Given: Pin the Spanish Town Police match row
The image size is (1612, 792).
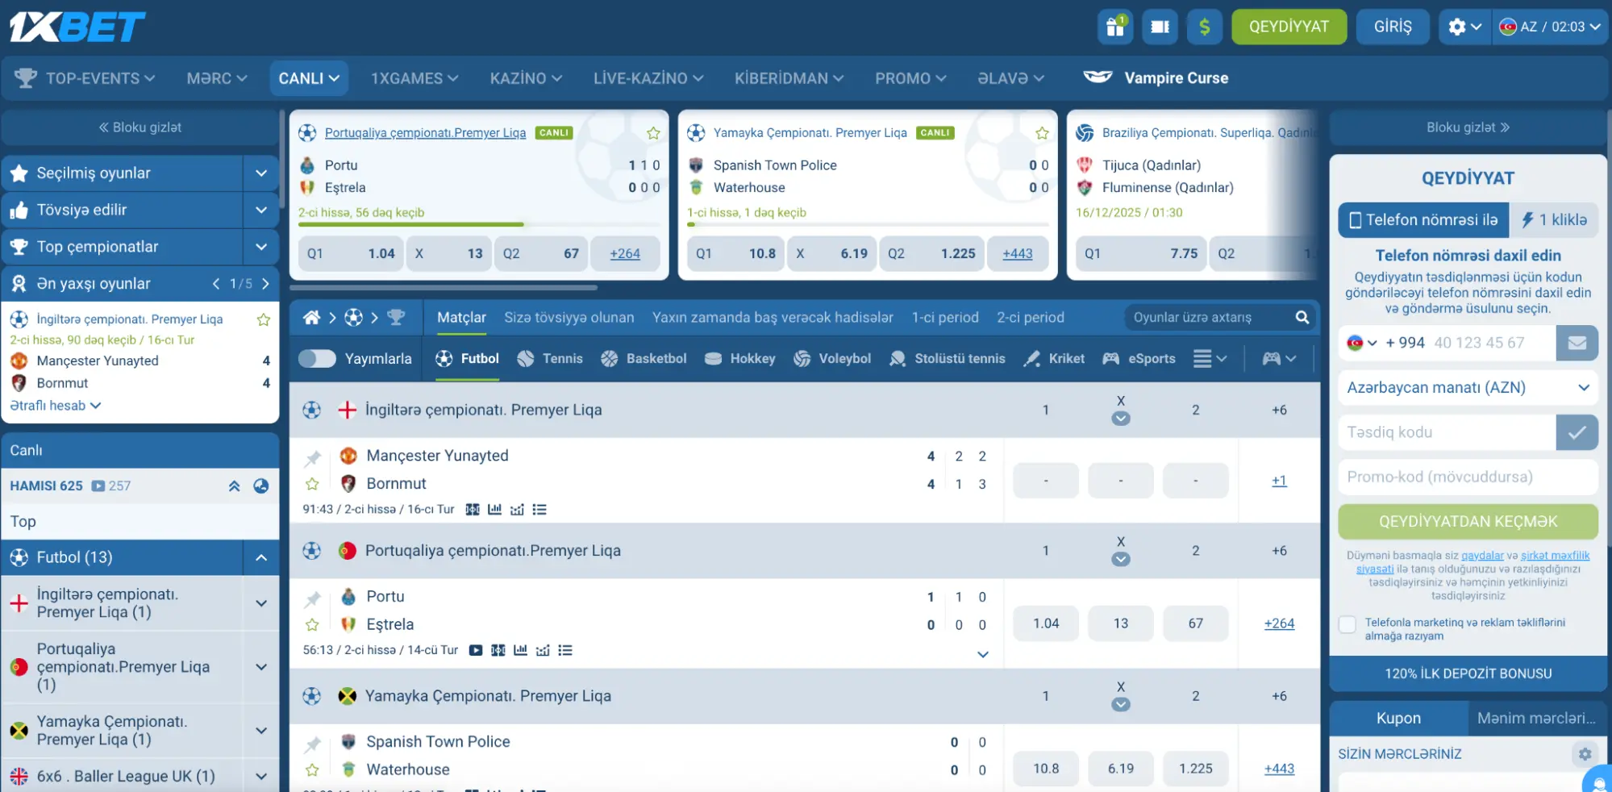Looking at the screenshot, I should click(312, 744).
